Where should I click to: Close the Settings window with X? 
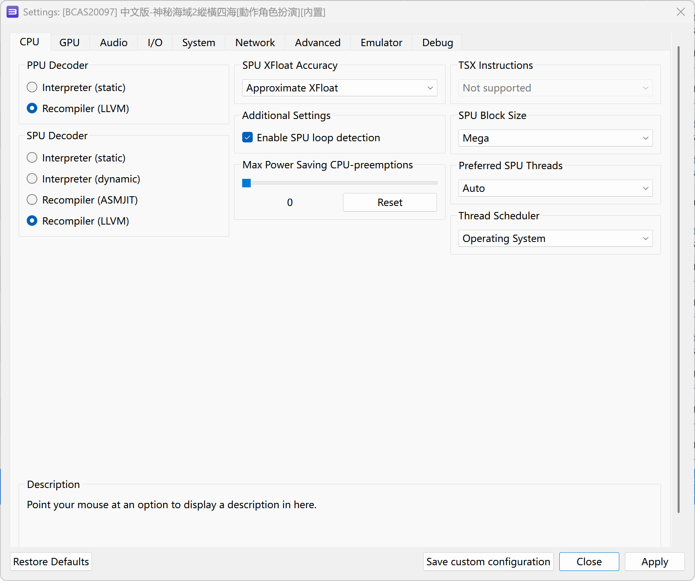click(x=681, y=12)
